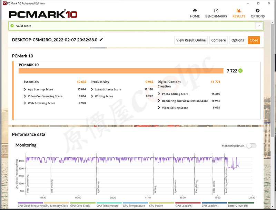Click the orange PCMark 10 score bar
276x210 pixels.
click(x=121, y=71)
